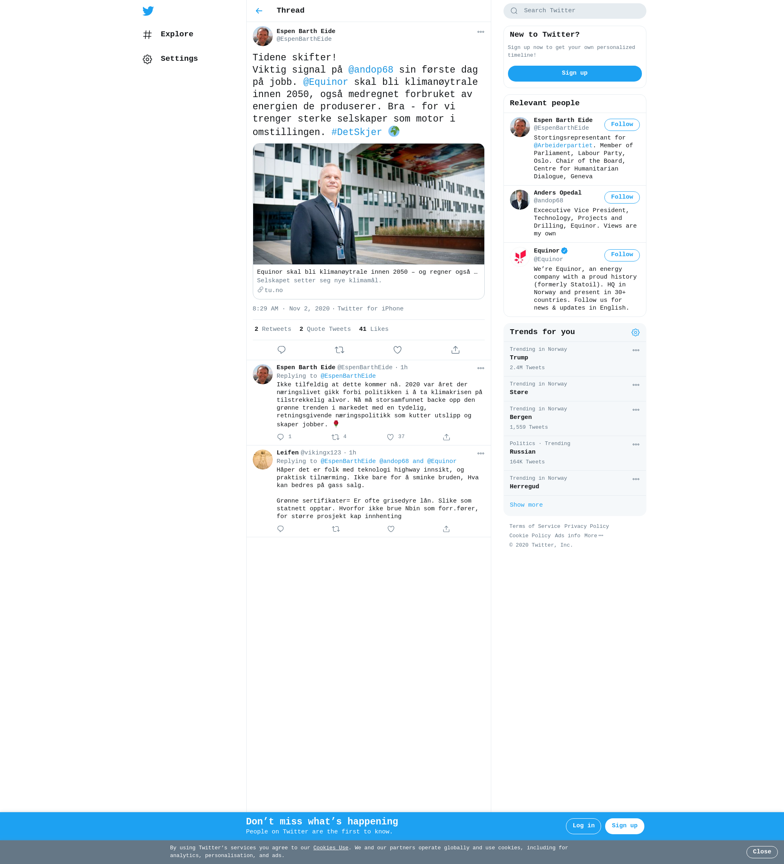Open the @Arbeiderpartiet link in the bio
The width and height of the screenshot is (784, 864).
(x=563, y=146)
